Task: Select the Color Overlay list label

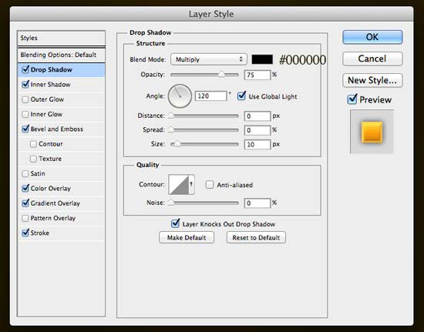Action: (x=51, y=189)
